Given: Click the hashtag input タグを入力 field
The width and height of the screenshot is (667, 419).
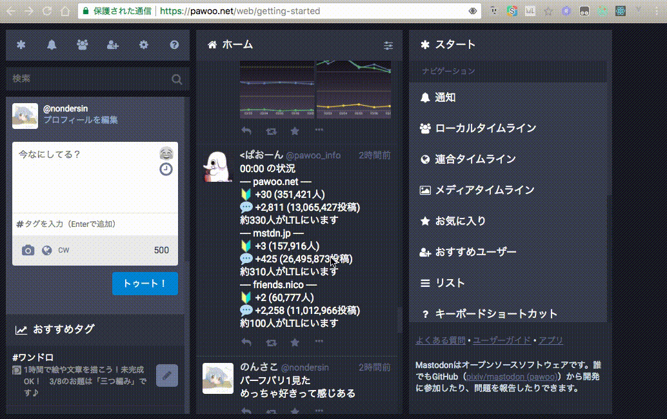Looking at the screenshot, I should [95, 224].
